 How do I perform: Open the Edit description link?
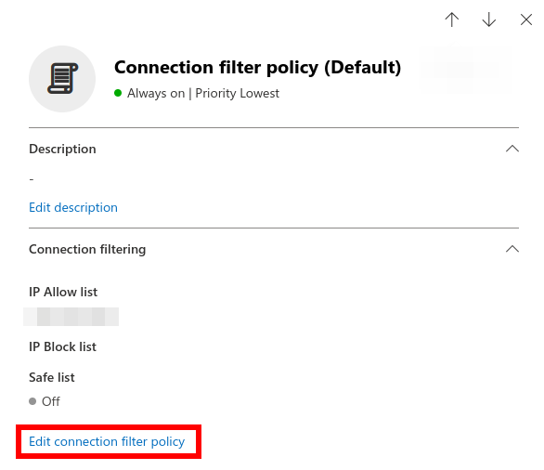click(x=73, y=207)
